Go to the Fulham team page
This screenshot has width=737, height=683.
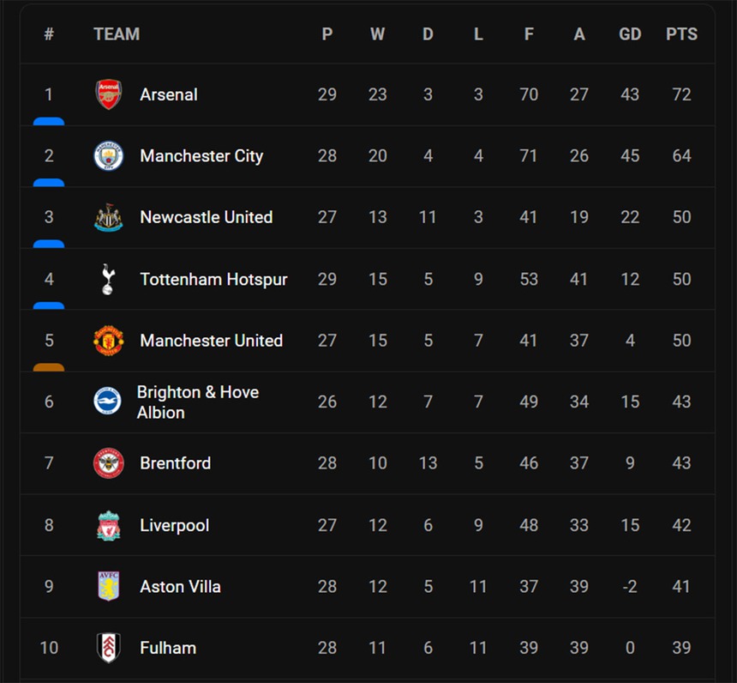168,648
